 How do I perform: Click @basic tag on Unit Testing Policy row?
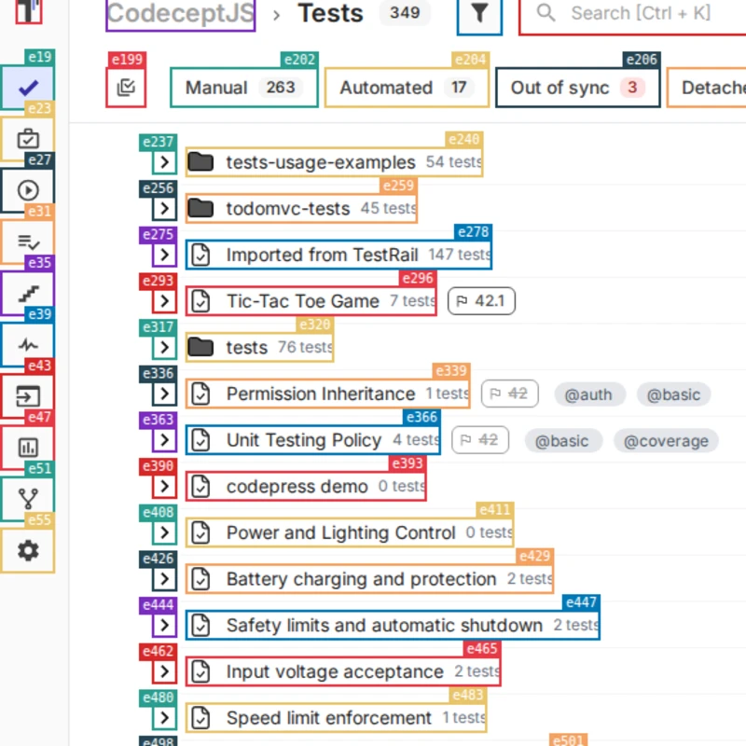(x=563, y=441)
